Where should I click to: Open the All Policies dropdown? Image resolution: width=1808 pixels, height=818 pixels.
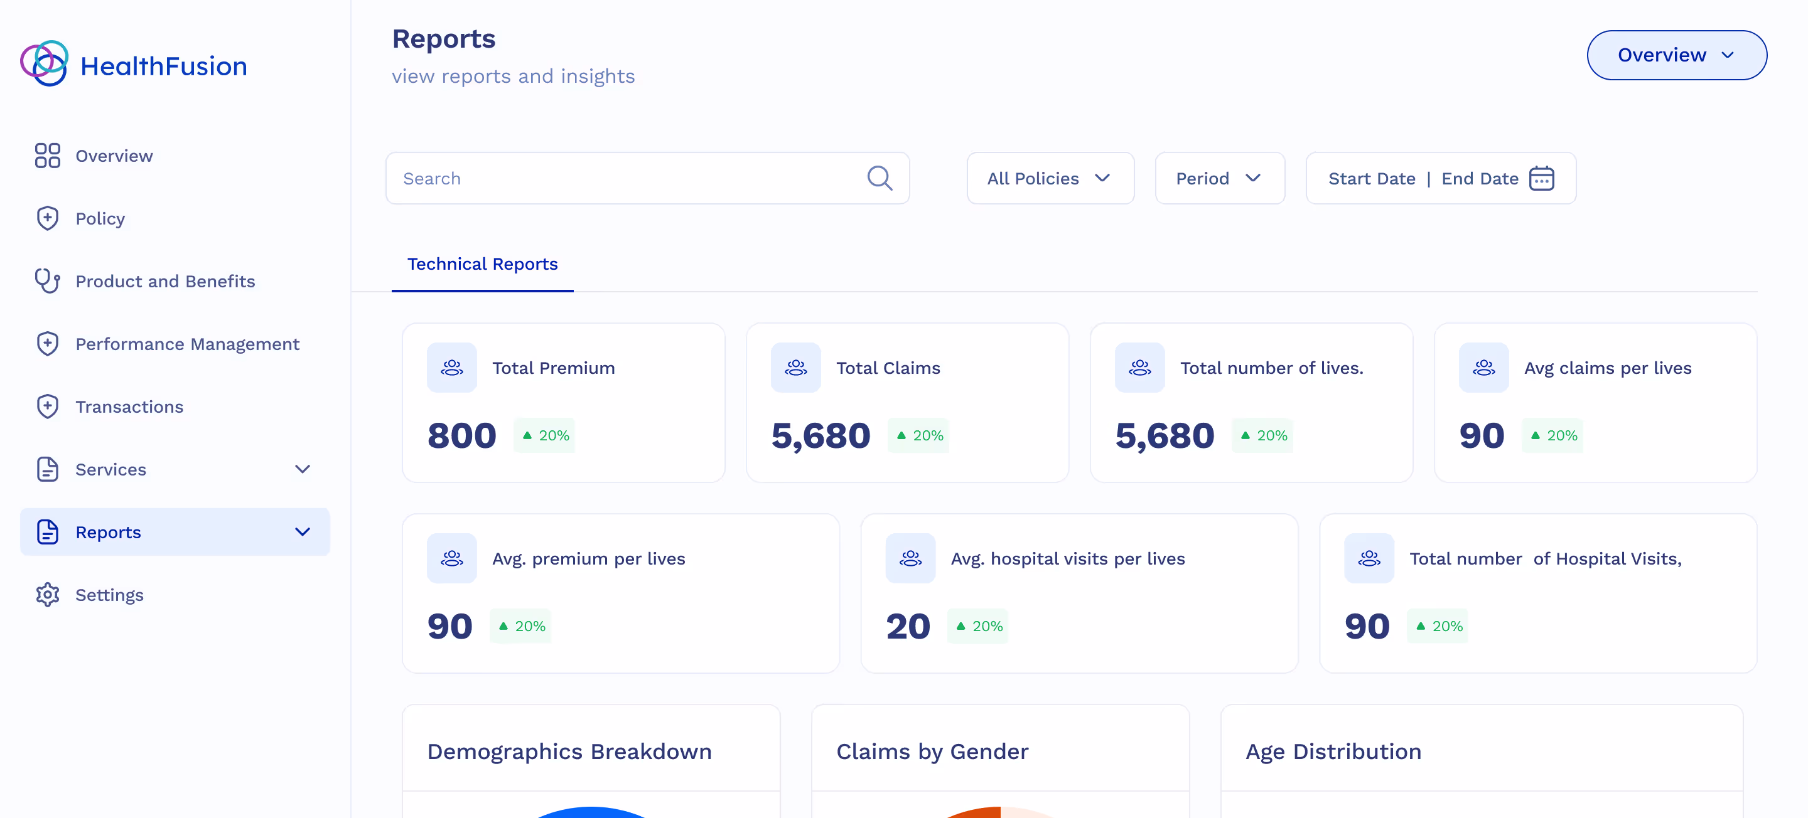click(1049, 178)
